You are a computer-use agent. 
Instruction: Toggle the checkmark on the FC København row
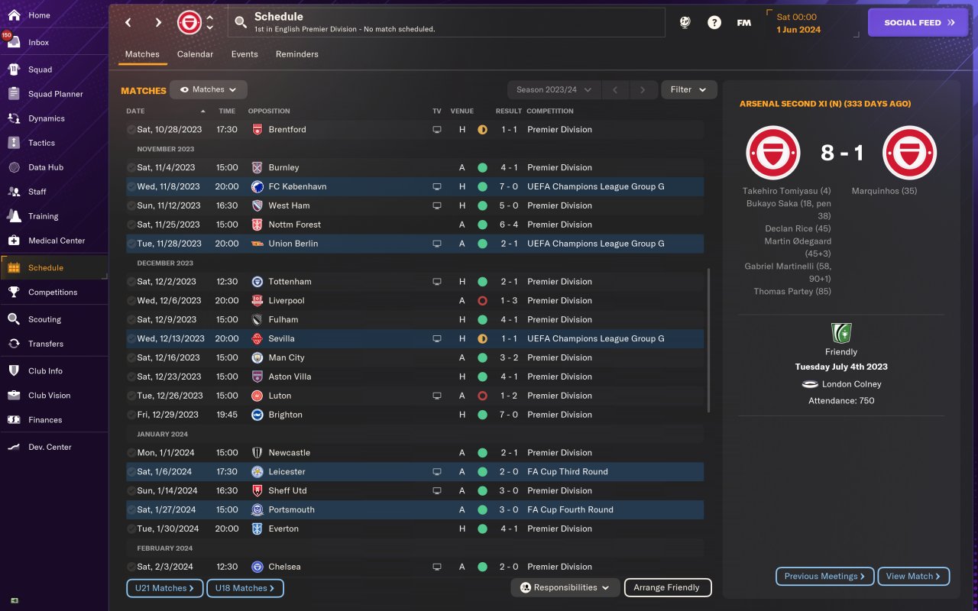[131, 187]
